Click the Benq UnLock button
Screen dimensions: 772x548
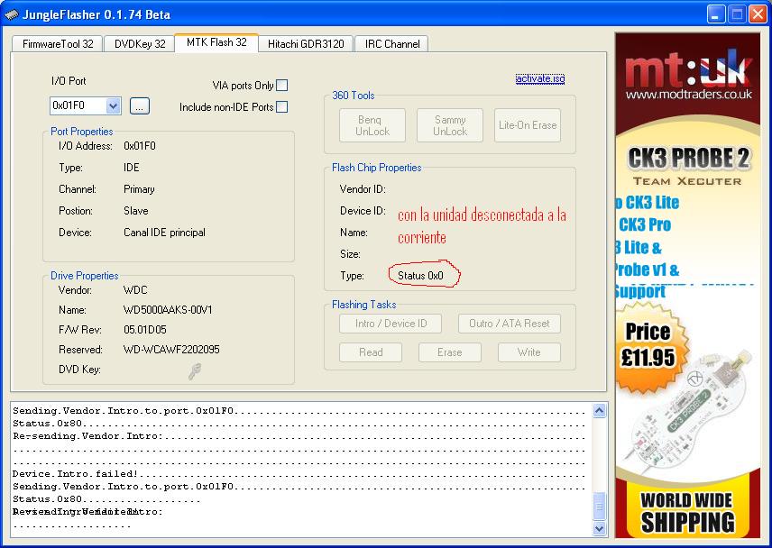coord(372,125)
